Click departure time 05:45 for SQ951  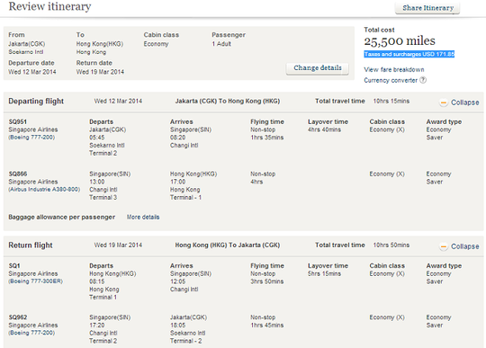pyautogui.click(x=97, y=138)
